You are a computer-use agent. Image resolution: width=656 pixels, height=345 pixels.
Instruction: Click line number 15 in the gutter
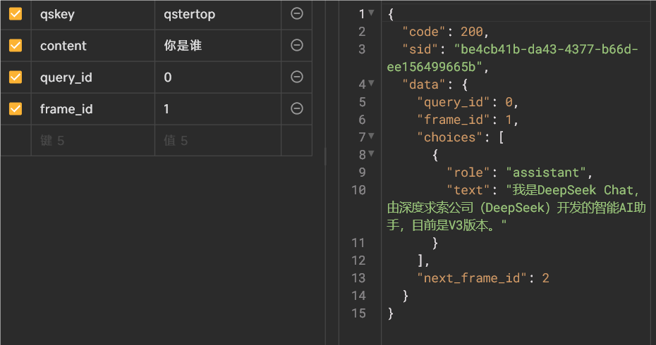358,313
